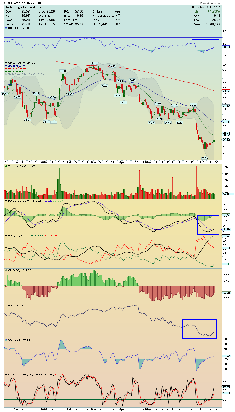Image resolution: width=235 pixels, height=412 pixels.
Task: Click the Ask value 26.26
Action: pyautogui.click(x=51, y=11)
